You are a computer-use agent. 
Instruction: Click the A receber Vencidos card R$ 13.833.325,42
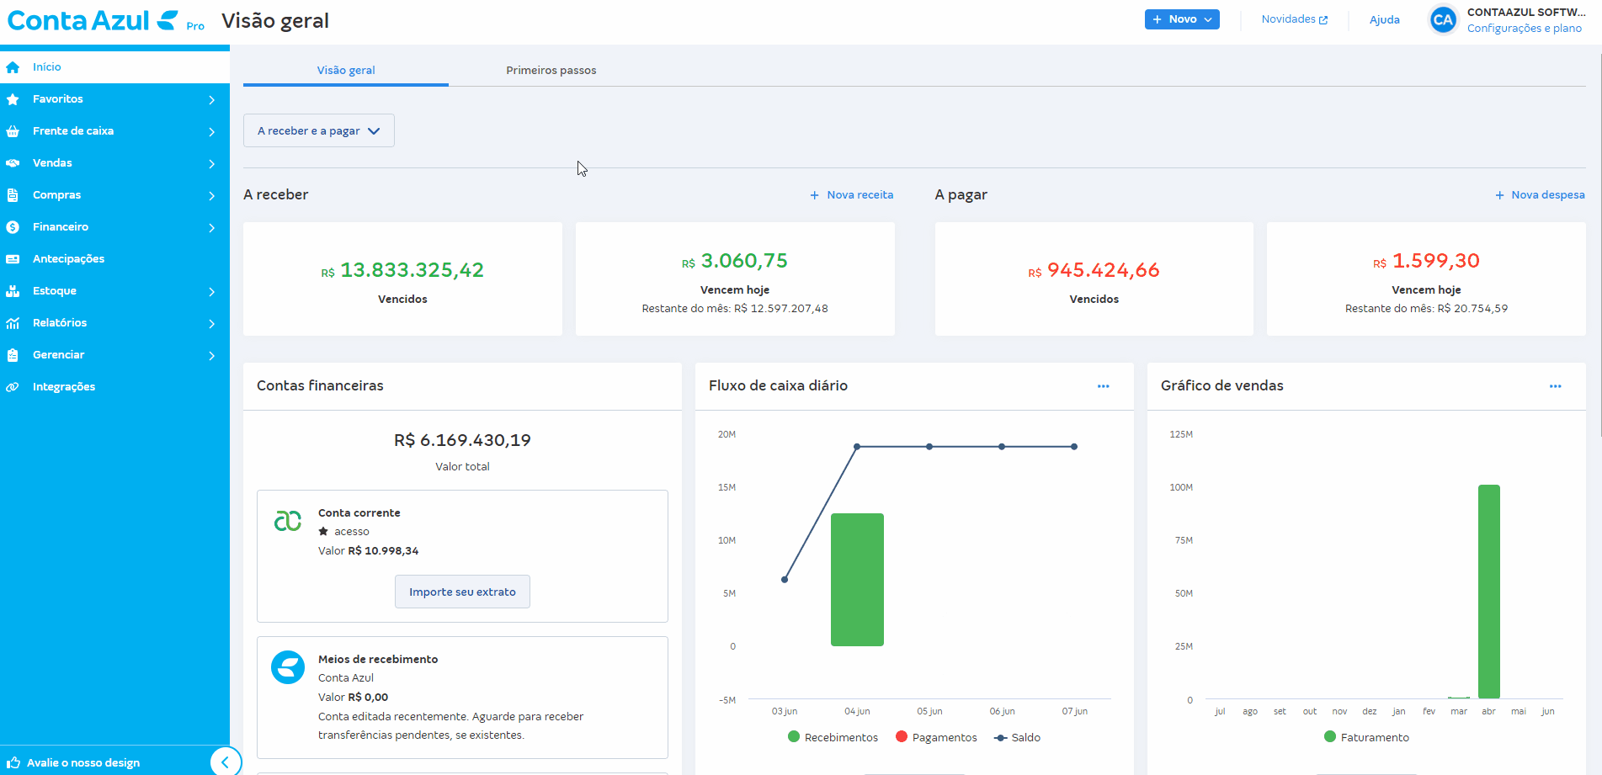tap(402, 279)
